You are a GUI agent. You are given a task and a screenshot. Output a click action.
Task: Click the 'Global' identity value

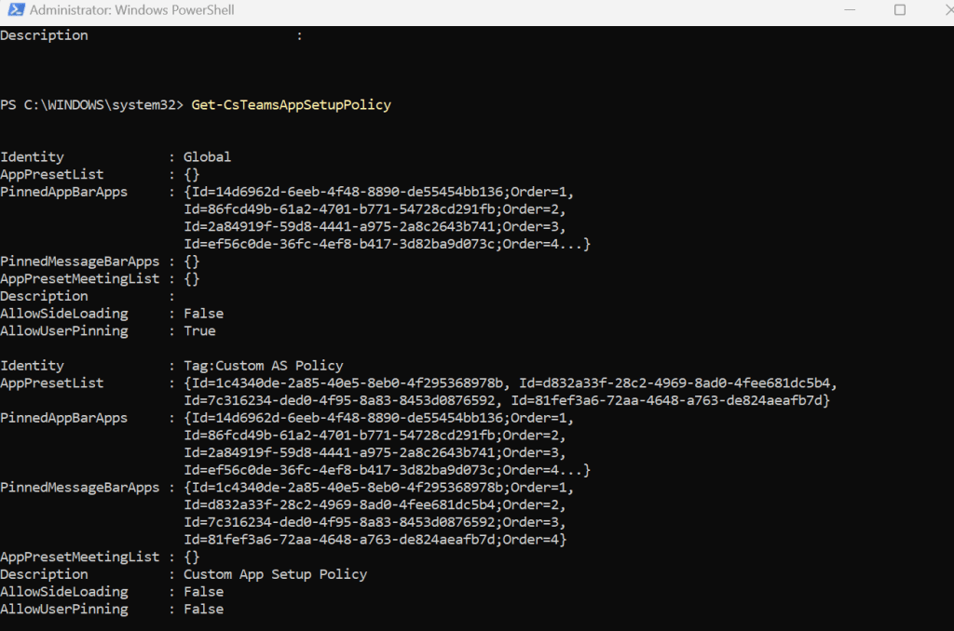click(207, 157)
